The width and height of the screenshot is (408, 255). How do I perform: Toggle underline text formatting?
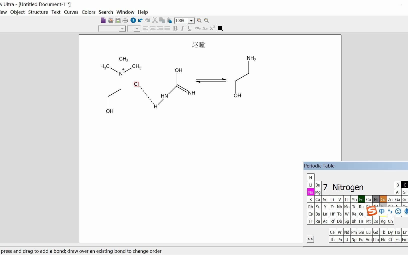tap(189, 28)
